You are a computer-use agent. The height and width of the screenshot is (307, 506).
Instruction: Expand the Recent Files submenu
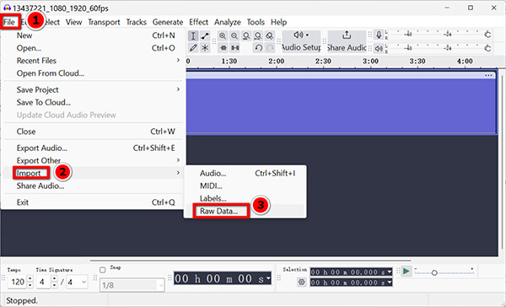coord(94,61)
